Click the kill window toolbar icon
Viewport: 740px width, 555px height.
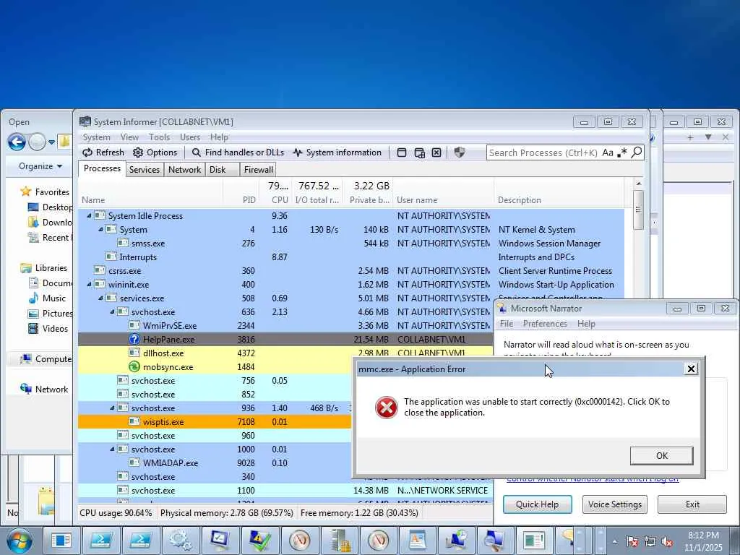point(436,152)
